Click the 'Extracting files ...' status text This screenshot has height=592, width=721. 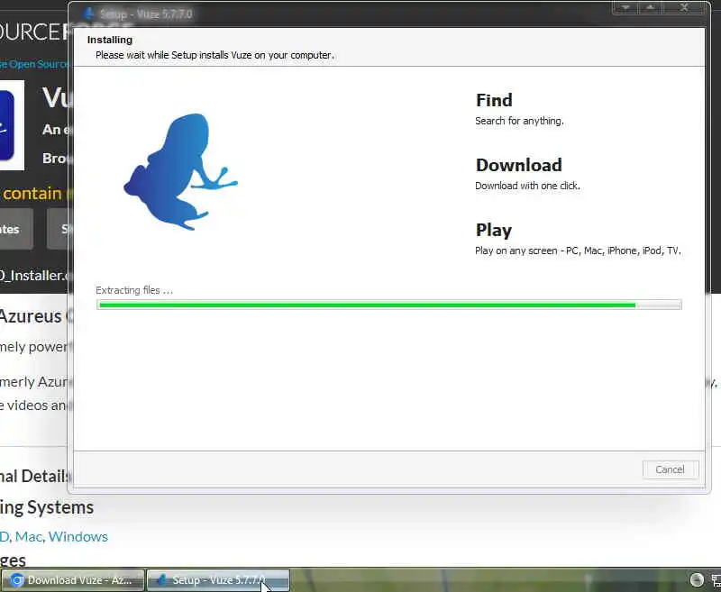134,290
